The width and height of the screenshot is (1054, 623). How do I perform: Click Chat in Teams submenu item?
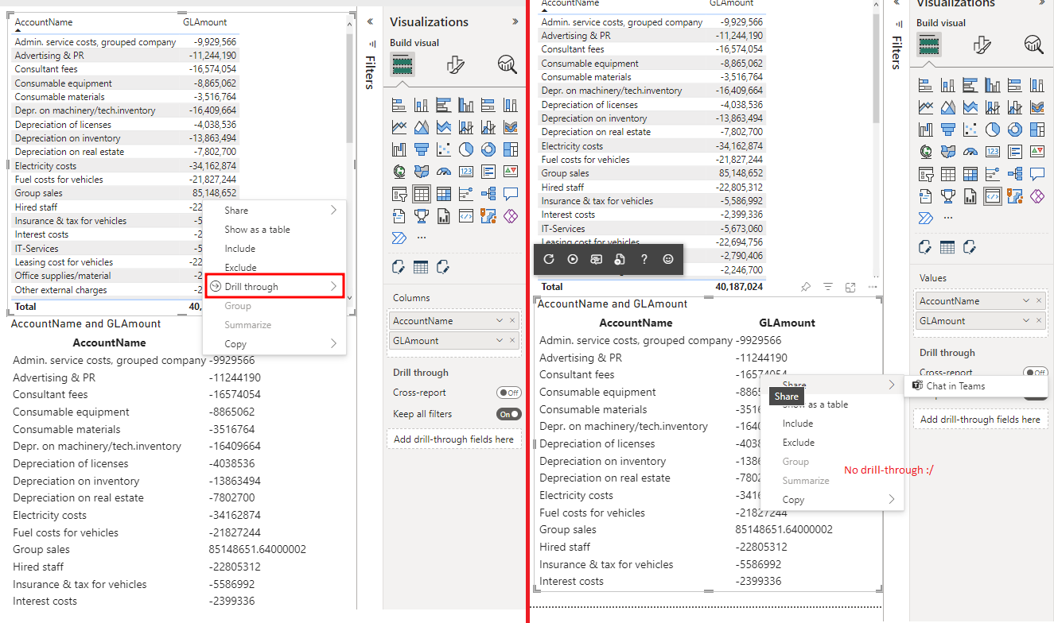(977, 386)
